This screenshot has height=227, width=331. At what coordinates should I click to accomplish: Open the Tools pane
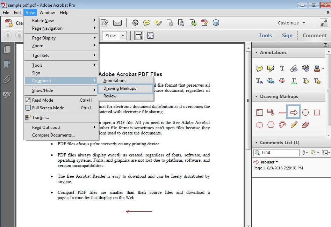(265, 35)
